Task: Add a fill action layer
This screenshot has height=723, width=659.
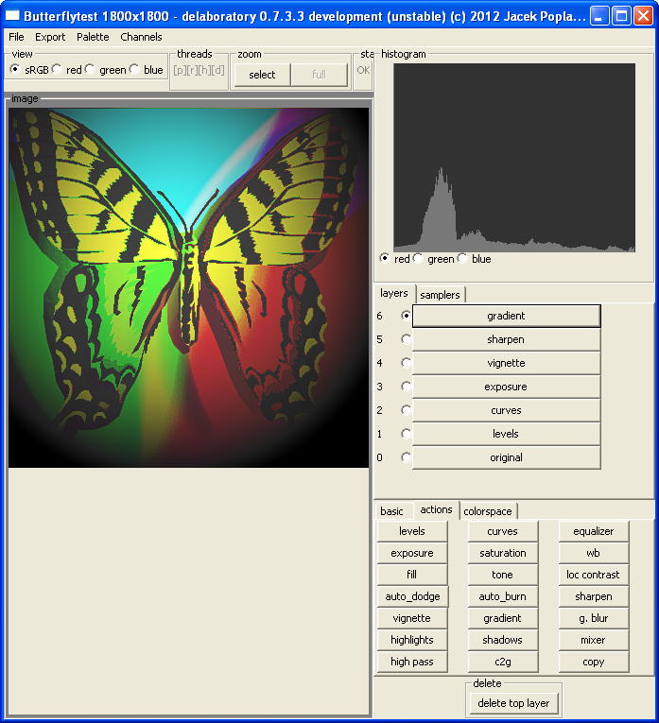Action: coord(412,575)
